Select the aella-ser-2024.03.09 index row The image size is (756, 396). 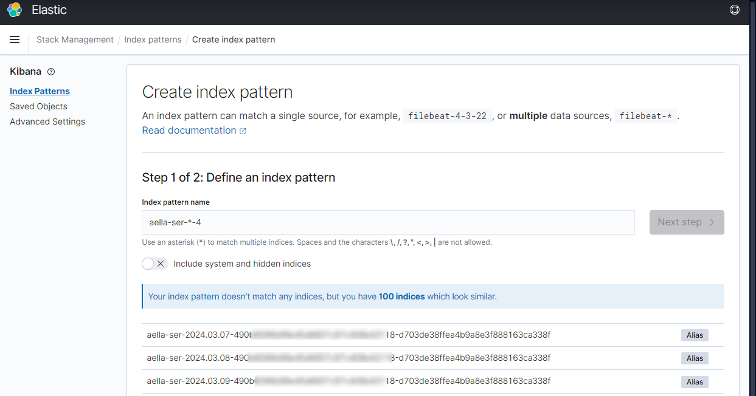click(x=349, y=381)
